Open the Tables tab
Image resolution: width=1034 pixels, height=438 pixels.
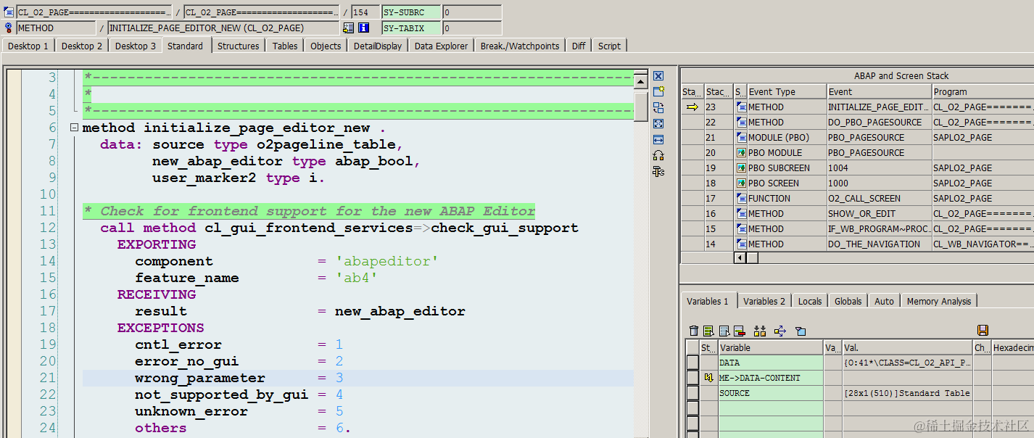285,46
